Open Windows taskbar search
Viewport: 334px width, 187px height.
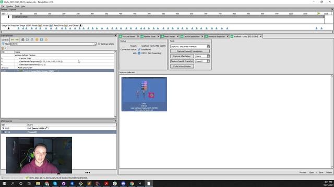point(13,183)
